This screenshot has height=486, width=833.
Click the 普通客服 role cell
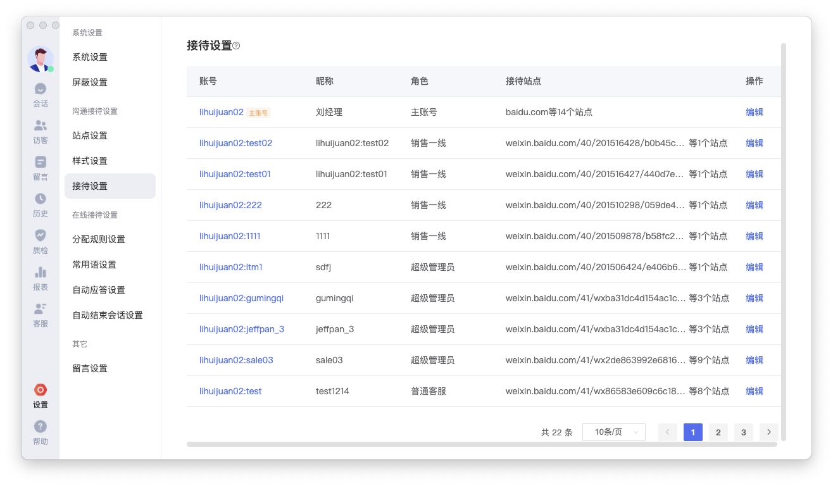point(429,391)
